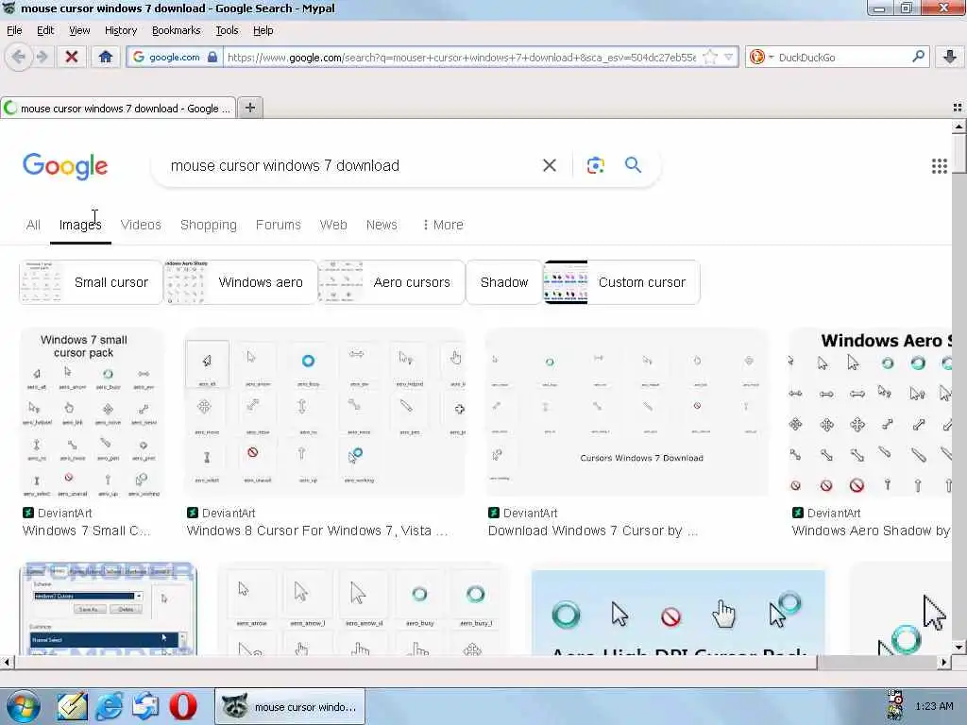Open Cursors Windows 7 Download thumbnail
Image resolution: width=967 pixels, height=725 pixels.
pos(627,413)
